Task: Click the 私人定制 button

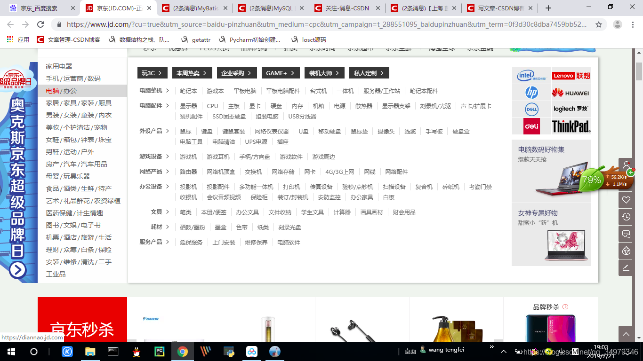Action: coord(369,73)
